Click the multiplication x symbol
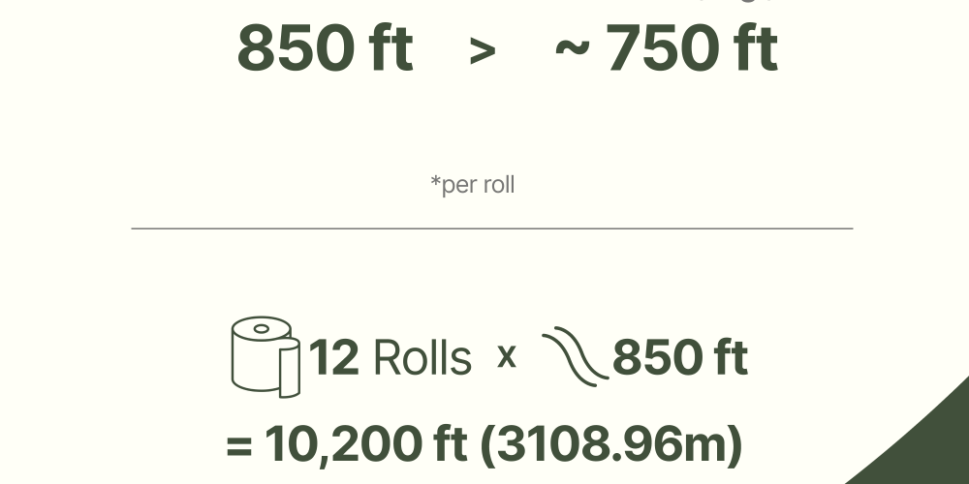 coord(507,357)
